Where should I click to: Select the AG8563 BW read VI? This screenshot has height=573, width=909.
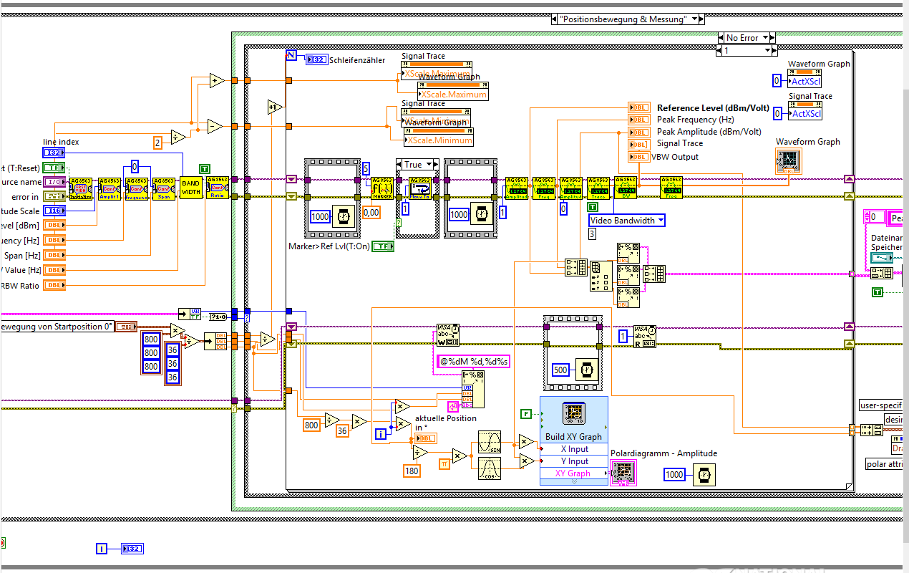coord(626,188)
